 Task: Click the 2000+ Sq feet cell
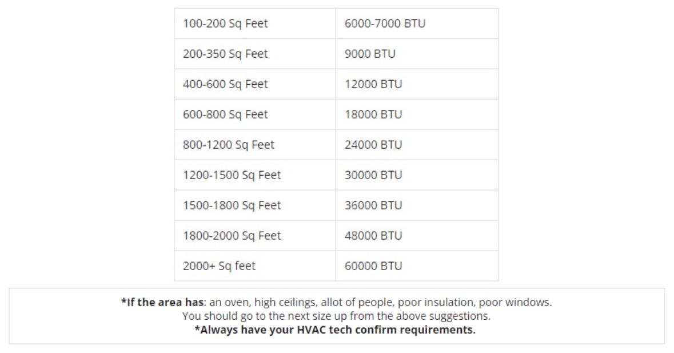pos(219,266)
